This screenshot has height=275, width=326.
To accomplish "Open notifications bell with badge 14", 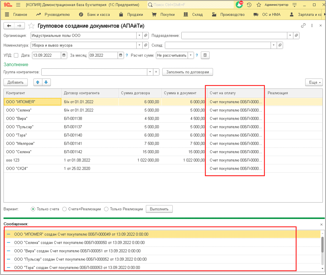I will click(239, 5).
